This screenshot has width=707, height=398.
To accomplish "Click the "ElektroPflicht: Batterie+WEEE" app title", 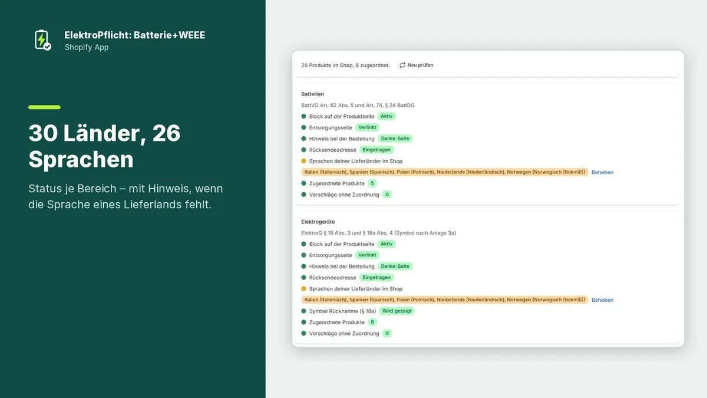I will click(135, 35).
